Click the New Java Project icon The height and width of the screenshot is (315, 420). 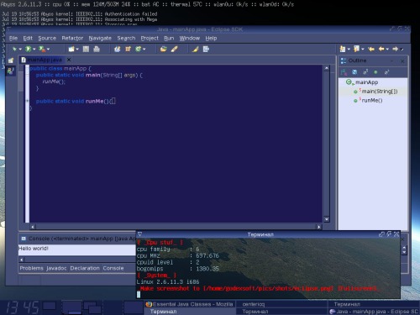click(x=118, y=50)
